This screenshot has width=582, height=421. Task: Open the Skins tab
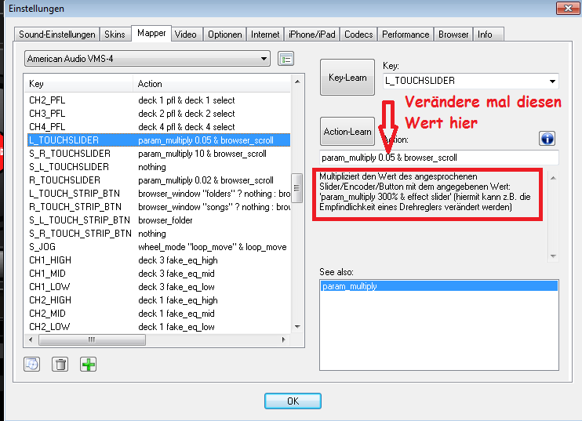(x=115, y=34)
